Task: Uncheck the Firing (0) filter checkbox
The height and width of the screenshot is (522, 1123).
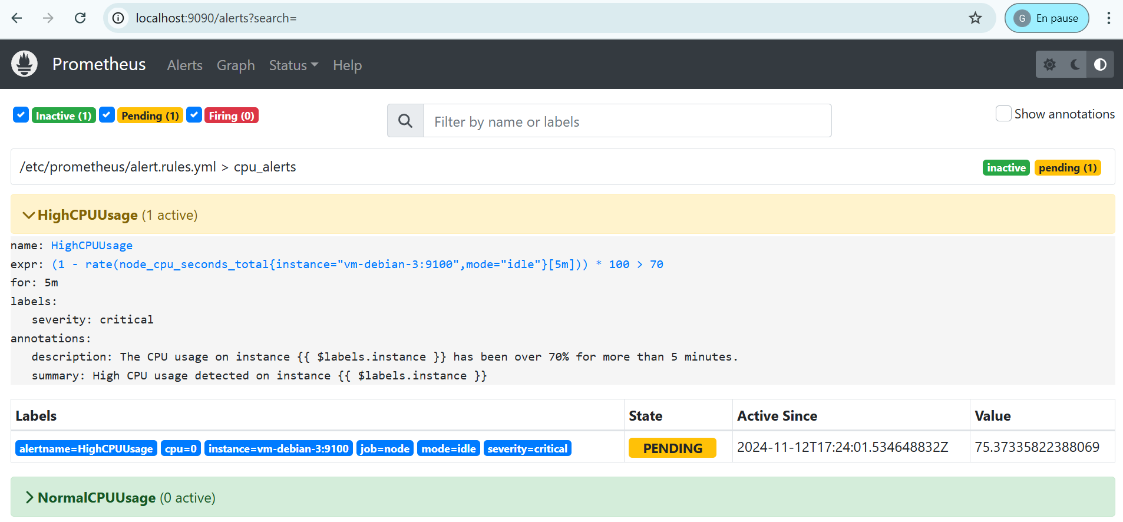Action: click(194, 115)
